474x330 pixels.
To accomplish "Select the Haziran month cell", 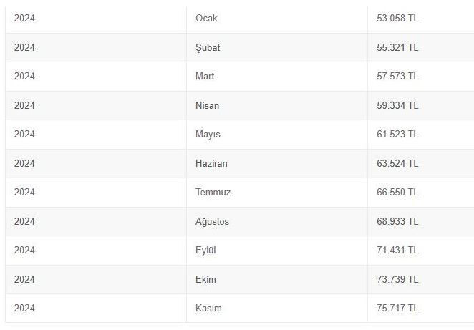I will tap(211, 163).
